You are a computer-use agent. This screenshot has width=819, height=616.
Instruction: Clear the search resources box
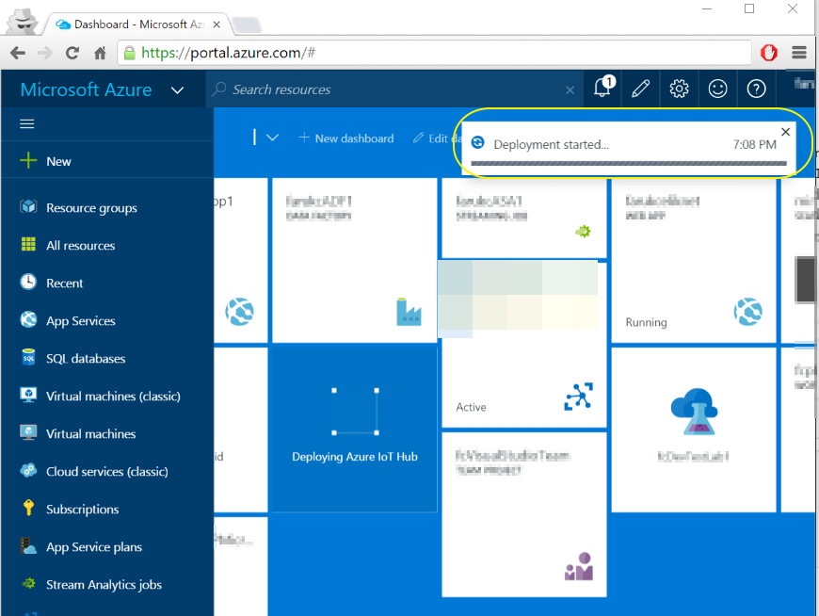pyautogui.click(x=570, y=89)
